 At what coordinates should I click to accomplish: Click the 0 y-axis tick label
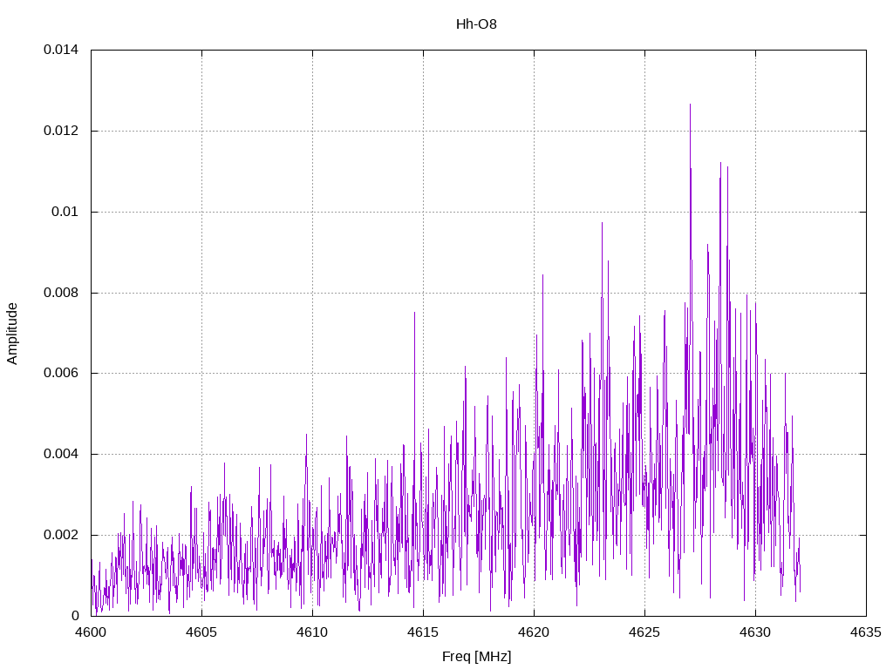(x=75, y=616)
